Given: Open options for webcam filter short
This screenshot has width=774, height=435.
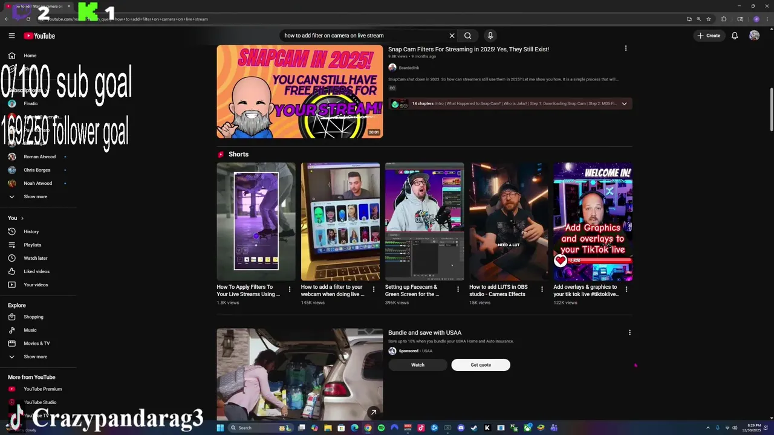Looking at the screenshot, I should click(x=374, y=289).
